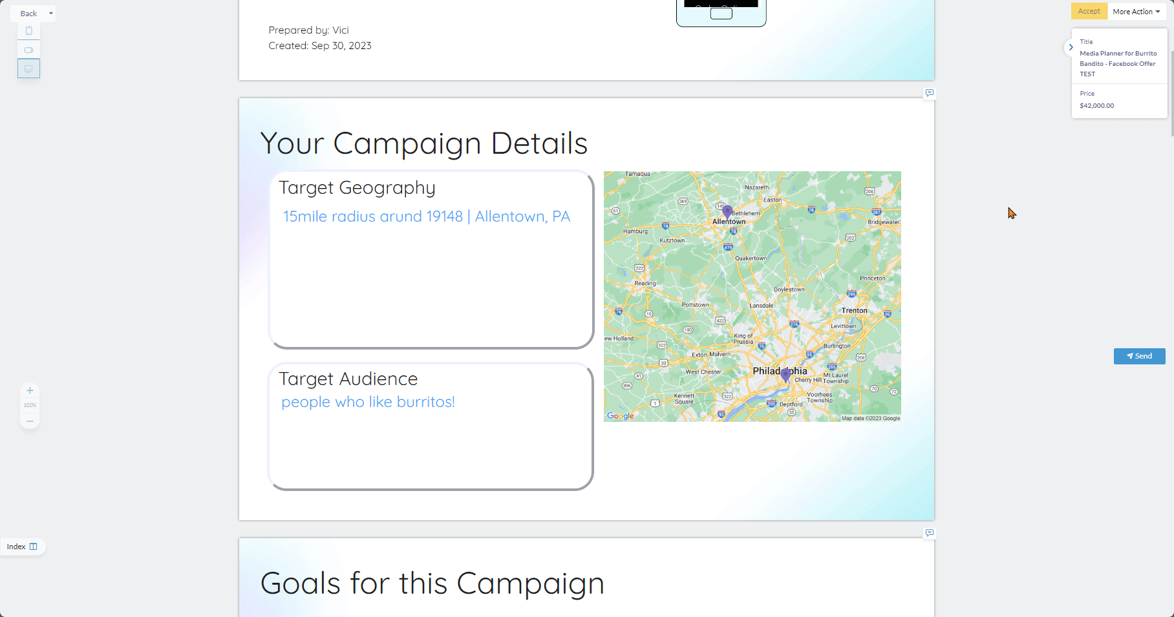This screenshot has height=617, width=1174.
Task: Switch to tablet landscape preview
Action: coord(28,50)
